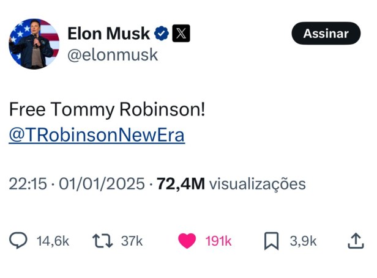The width and height of the screenshot is (377, 278).
Task: Click the X affiliation badge by the name
Action: [x=180, y=34]
